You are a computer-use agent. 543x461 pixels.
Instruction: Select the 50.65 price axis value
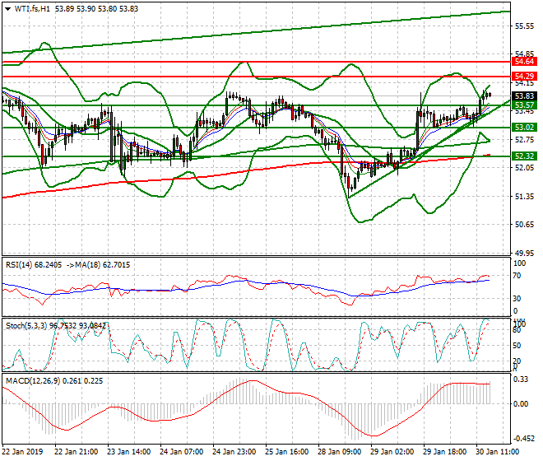click(524, 225)
